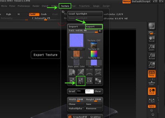
Task: Click the GrabDoc button
Action: click(x=96, y=117)
